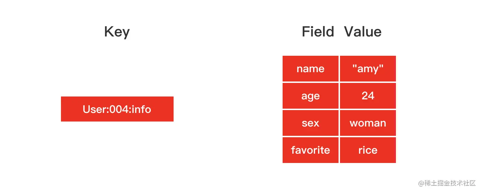The height and width of the screenshot is (193, 482).
Task: Select the value beside the favorite field
Action: pos(368,150)
